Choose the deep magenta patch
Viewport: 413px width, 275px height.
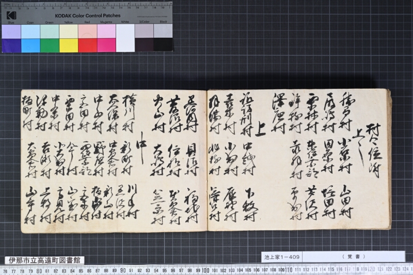106,45
